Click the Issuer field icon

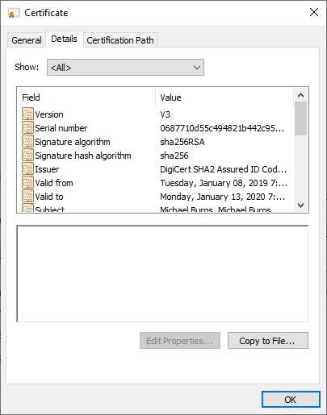coord(27,168)
